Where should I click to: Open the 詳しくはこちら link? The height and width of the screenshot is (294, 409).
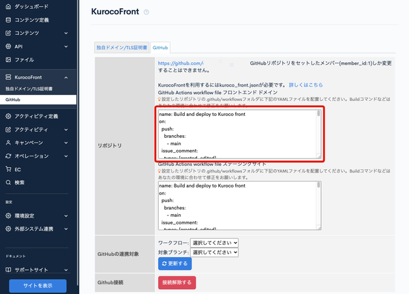[305, 85]
